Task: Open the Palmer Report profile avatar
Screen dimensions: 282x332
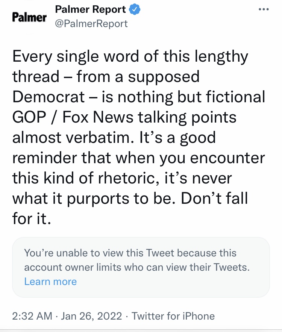Action: tap(29, 17)
